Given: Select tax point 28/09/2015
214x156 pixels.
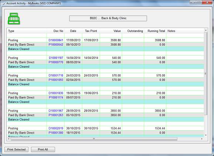Looking at the screenshot, I should pos(91,111).
